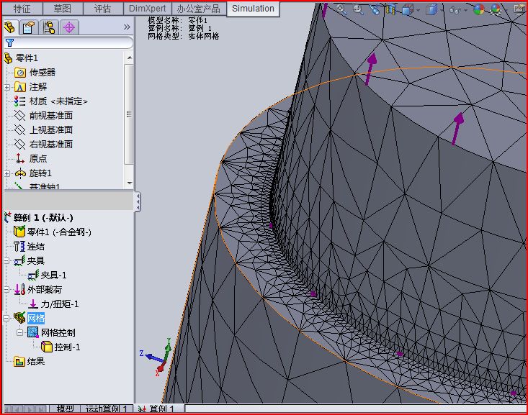Collapse the 网格控制 mesh control node
The width and height of the screenshot is (528, 415).
coord(20,332)
